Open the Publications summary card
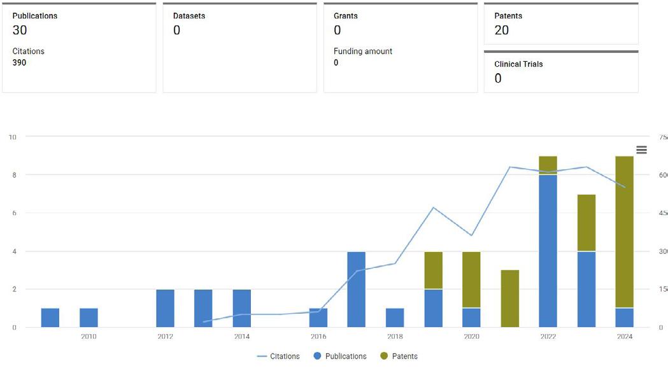The image size is (668, 380). tap(79, 48)
